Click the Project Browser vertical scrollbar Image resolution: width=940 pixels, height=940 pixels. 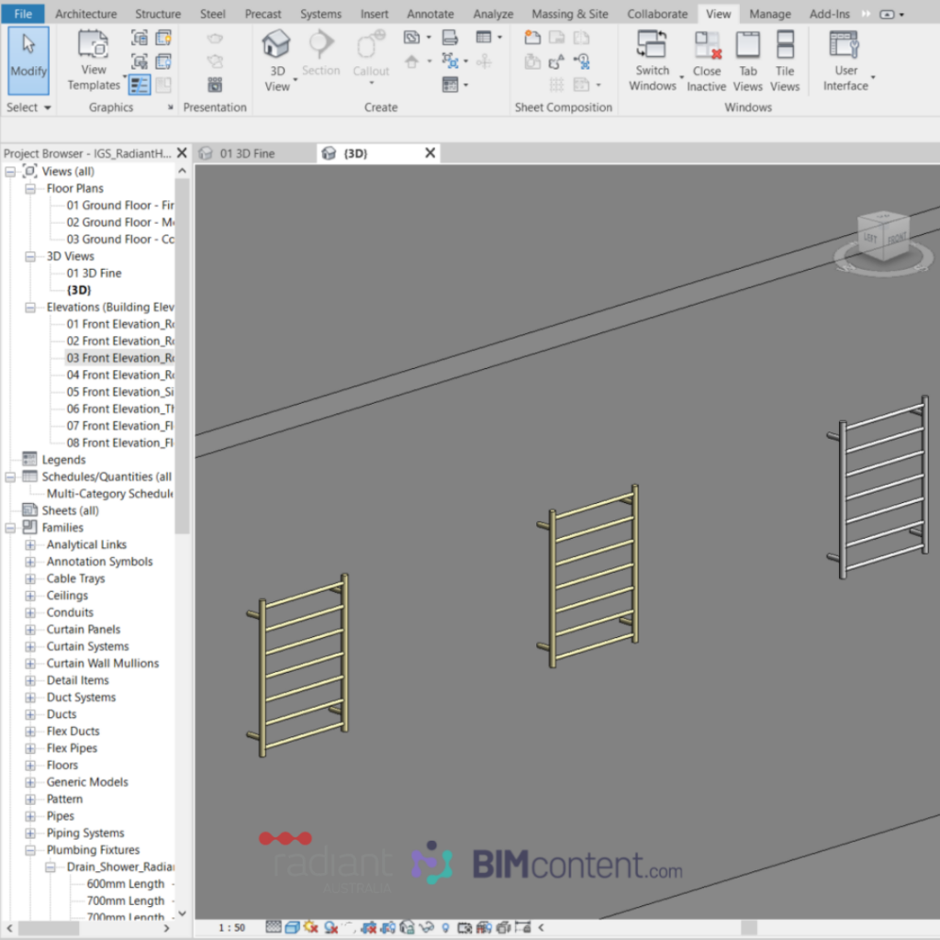182,367
